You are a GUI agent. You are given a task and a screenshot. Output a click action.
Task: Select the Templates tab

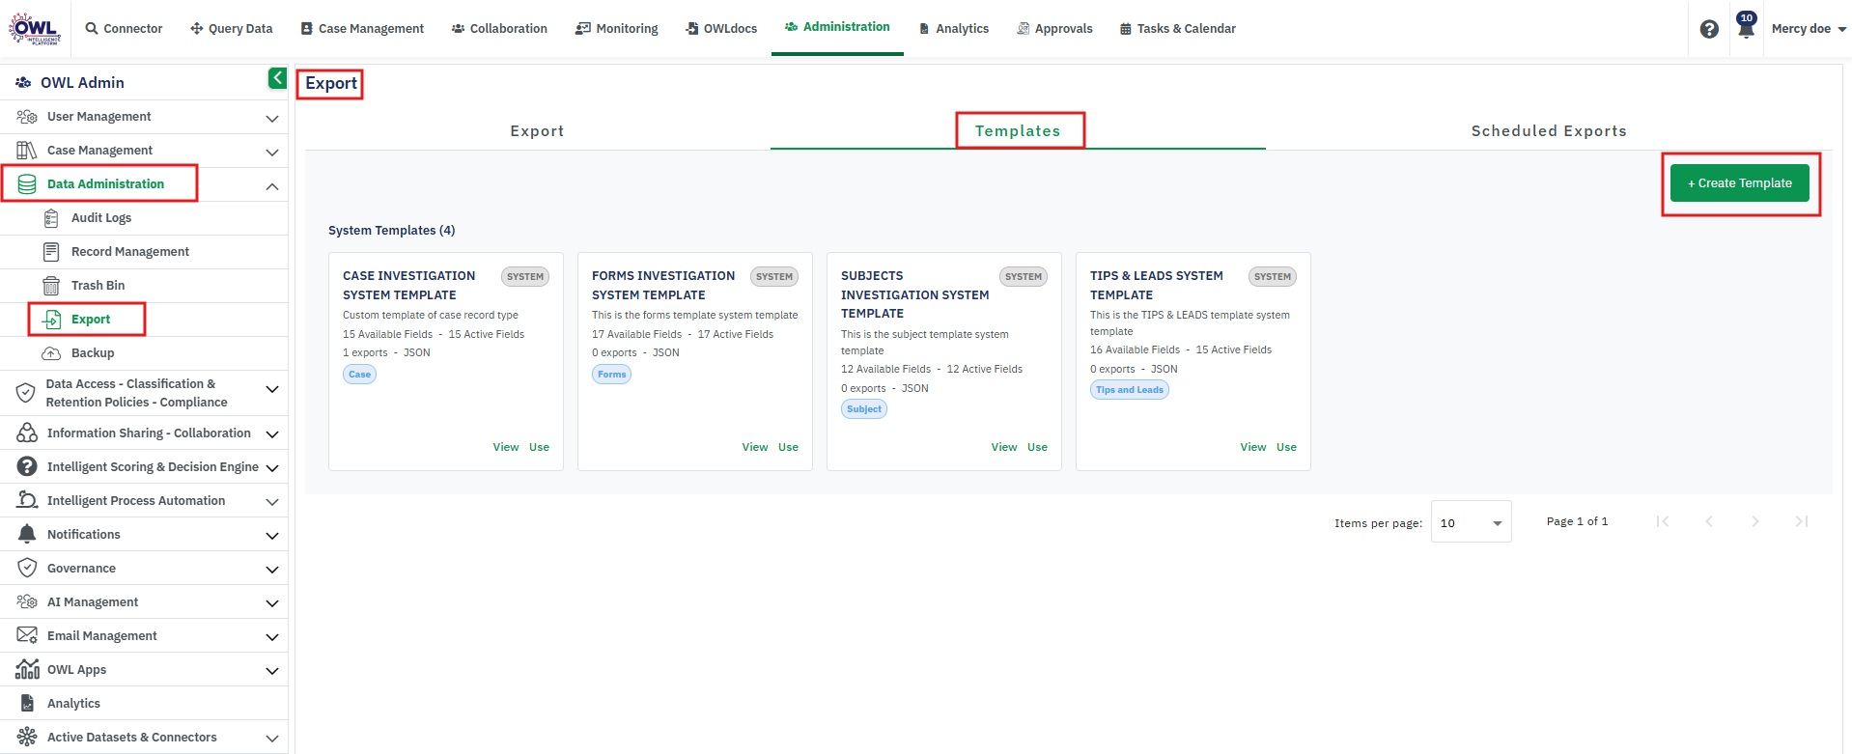click(x=1018, y=131)
